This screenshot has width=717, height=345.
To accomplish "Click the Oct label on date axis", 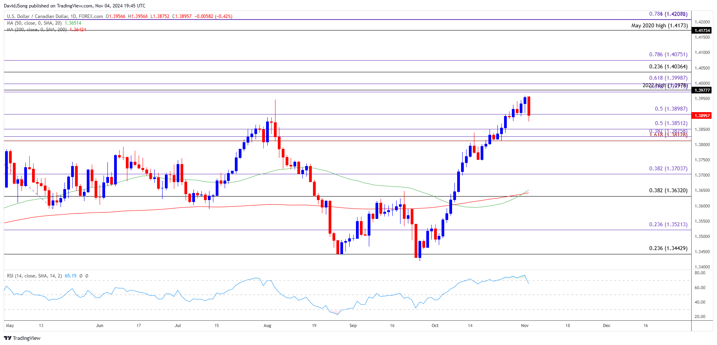I will point(435,325).
